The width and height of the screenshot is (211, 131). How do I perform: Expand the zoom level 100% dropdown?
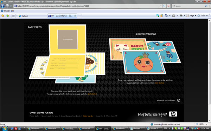click(x=207, y=124)
